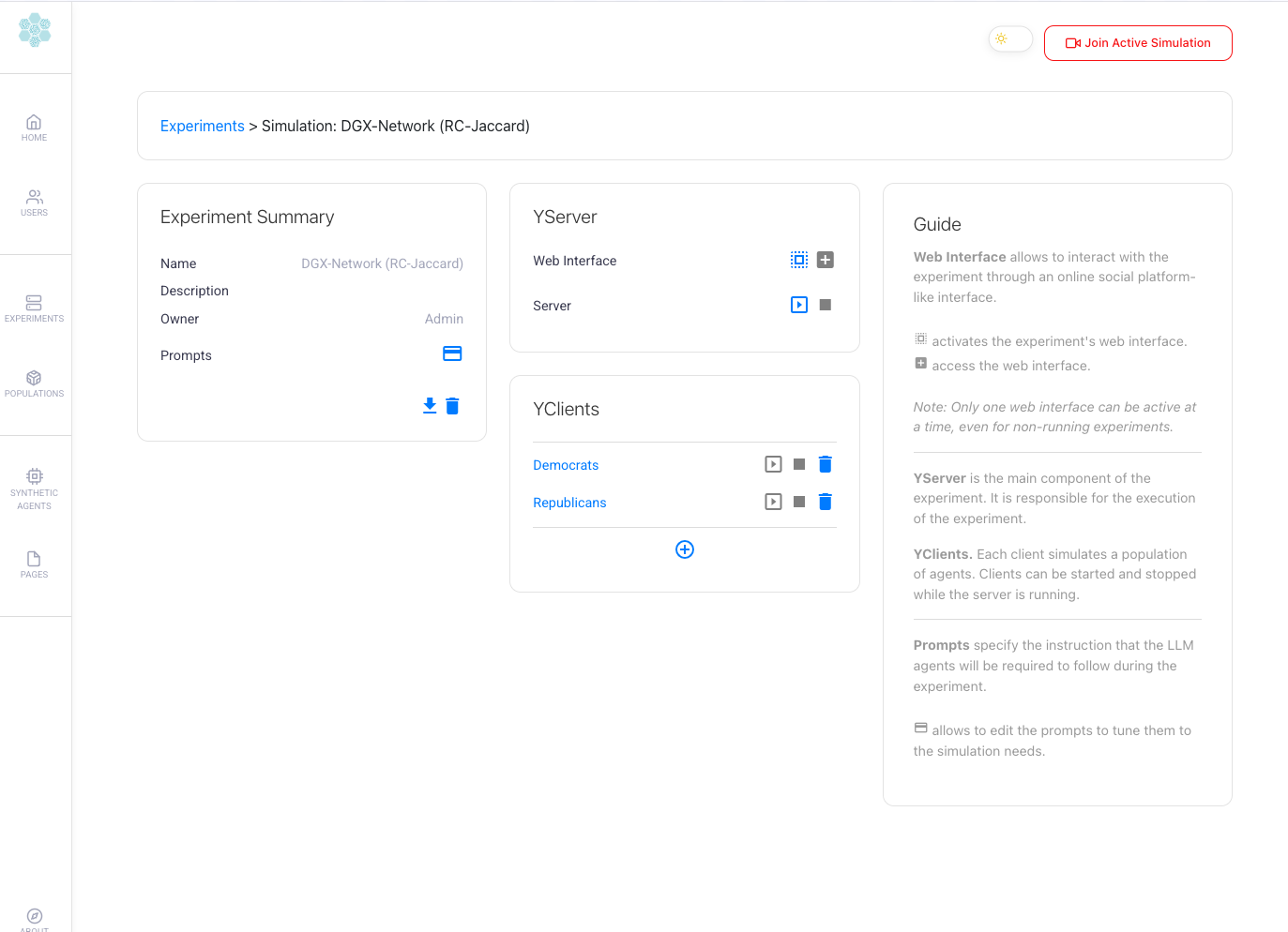Start the YServer with play icon

pos(798,305)
